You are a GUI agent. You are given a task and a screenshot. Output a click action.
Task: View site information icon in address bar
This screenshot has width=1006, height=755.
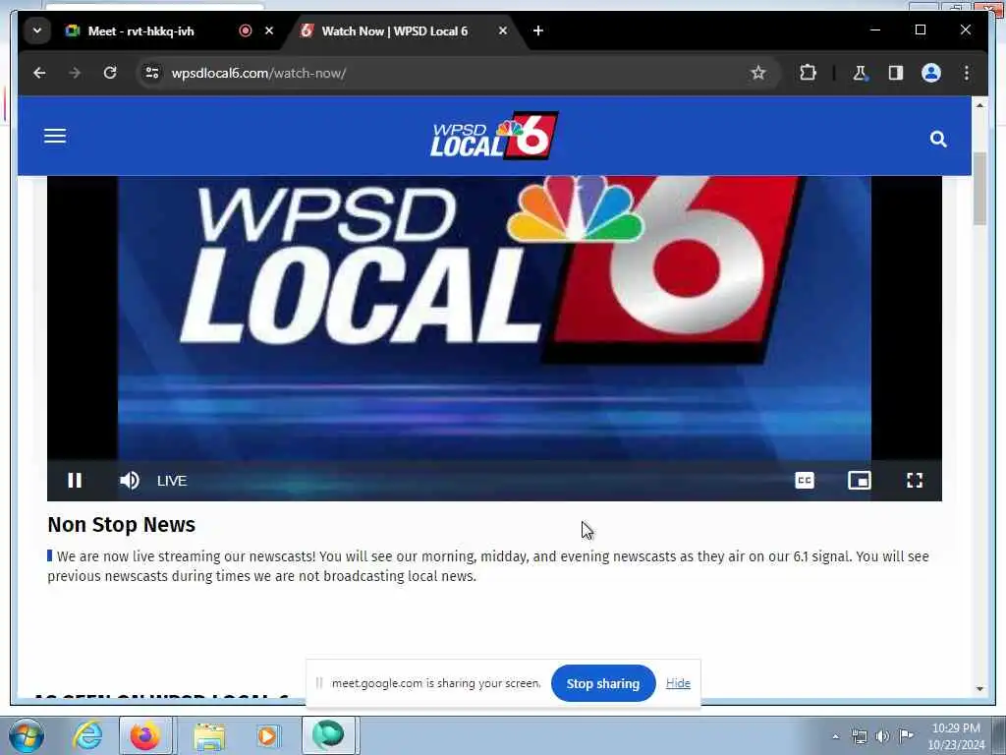tap(152, 73)
